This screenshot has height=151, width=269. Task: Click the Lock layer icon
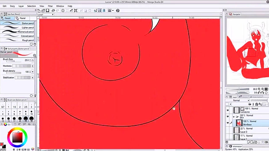pos(257,104)
